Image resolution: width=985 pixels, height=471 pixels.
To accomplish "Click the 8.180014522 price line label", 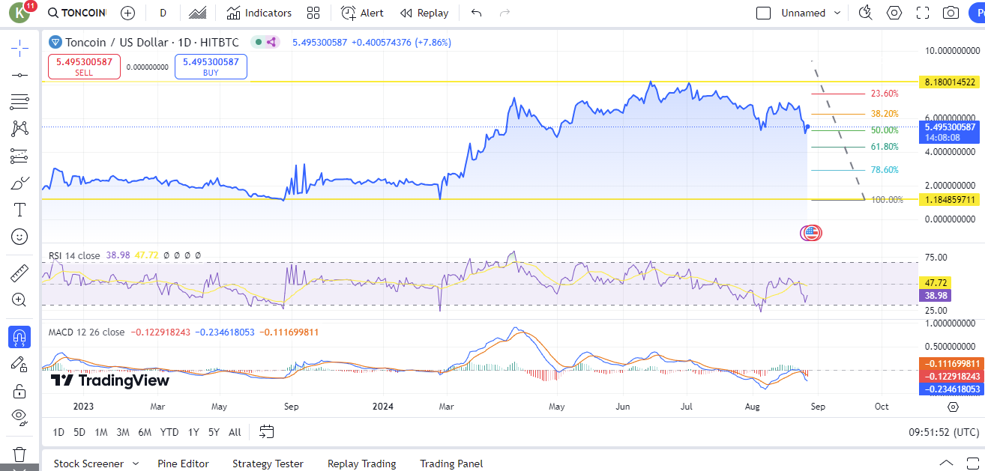I will (950, 82).
